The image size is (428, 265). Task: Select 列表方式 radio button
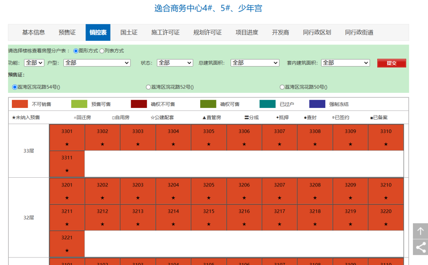tap(102, 51)
